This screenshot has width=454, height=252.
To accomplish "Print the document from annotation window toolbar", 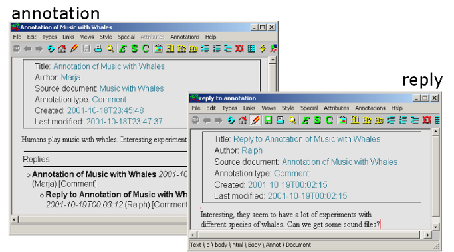I will (98, 49).
